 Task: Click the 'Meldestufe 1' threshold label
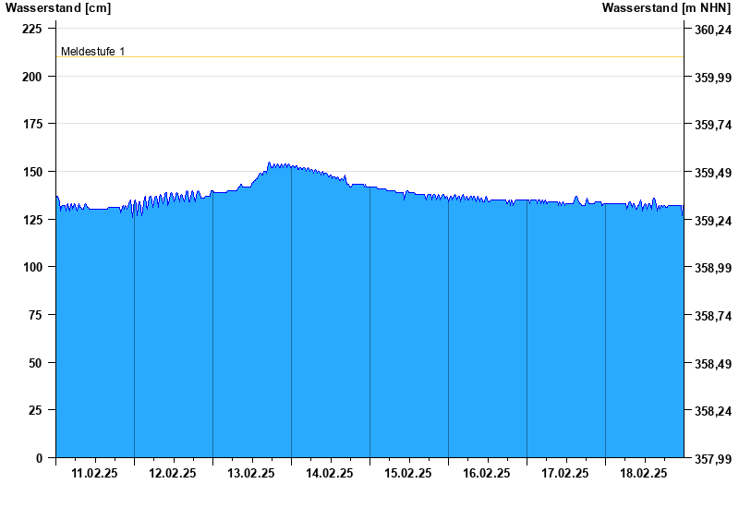[93, 52]
